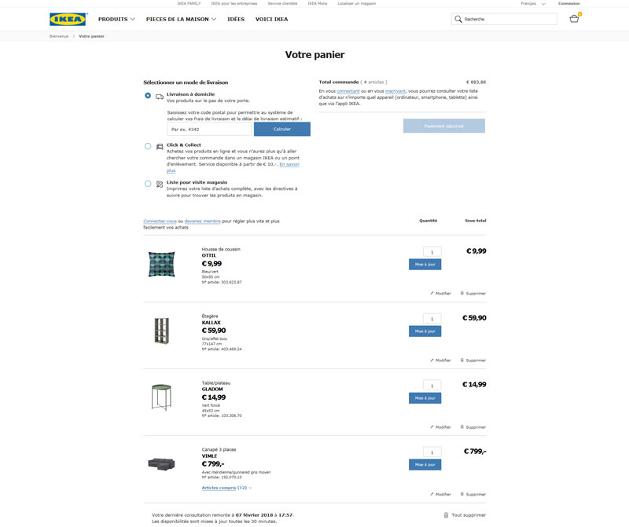Click Mise à jour for GLADOM
This screenshot has height=527, width=629.
coord(425,398)
